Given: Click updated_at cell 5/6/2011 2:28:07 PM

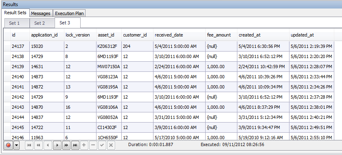Looking at the screenshot, I should [312, 67].
